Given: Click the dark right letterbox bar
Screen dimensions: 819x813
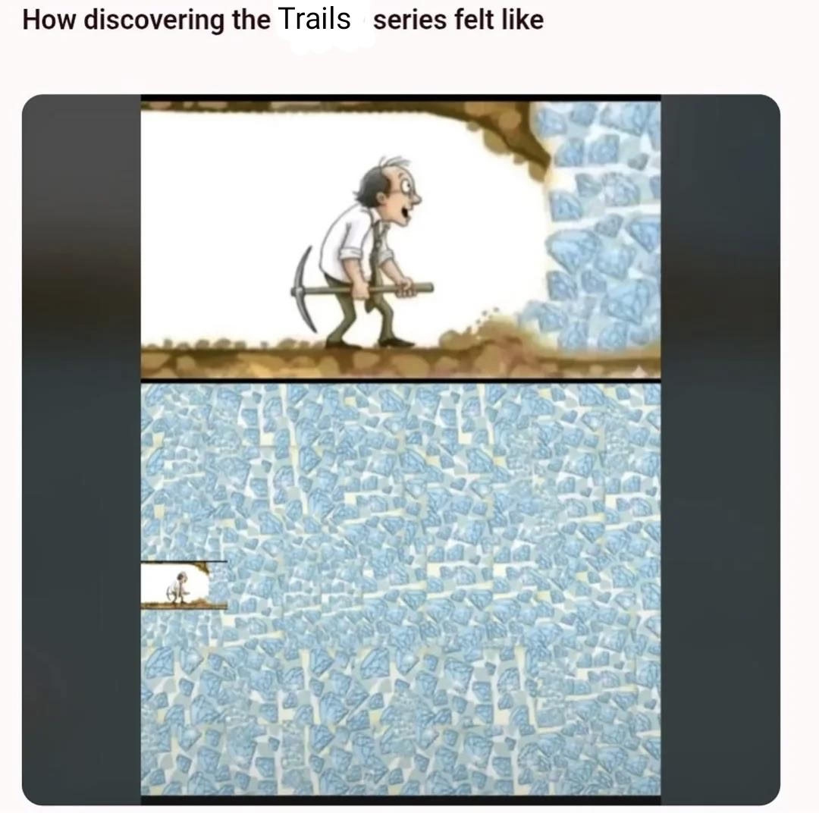Looking at the screenshot, I should pos(720,449).
